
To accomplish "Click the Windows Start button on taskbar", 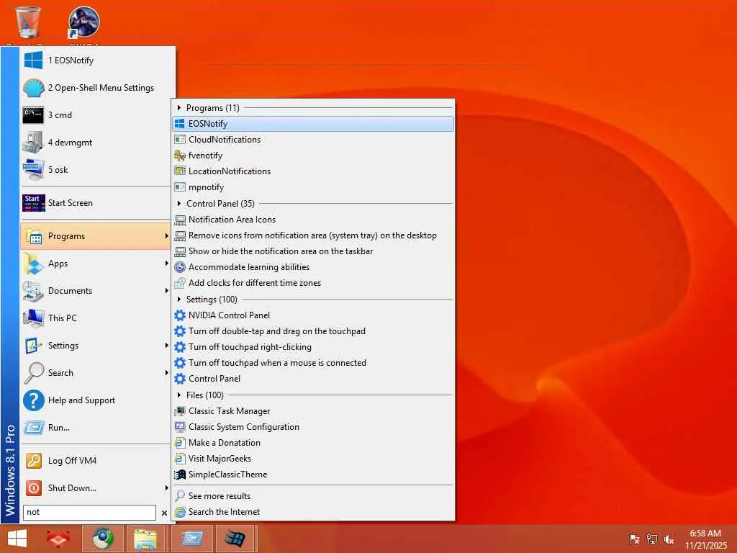I will click(x=17, y=539).
